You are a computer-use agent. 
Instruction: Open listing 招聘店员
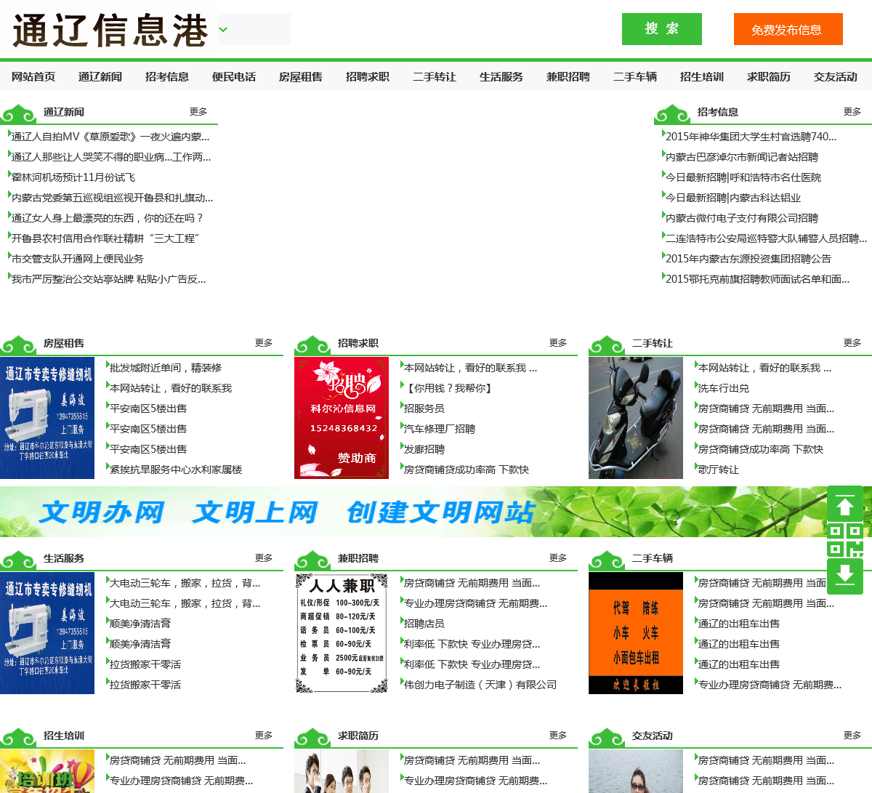tap(424, 624)
